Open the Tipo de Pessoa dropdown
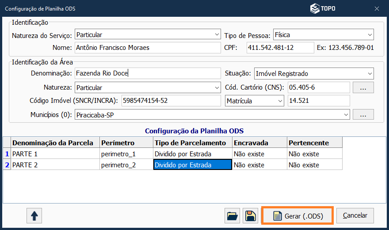The height and width of the screenshot is (230, 389). click(370, 34)
